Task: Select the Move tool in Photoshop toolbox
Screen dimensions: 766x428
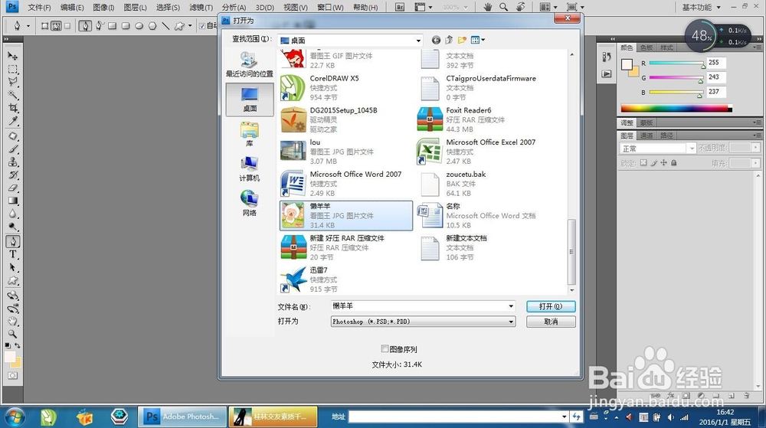Action: pos(13,56)
